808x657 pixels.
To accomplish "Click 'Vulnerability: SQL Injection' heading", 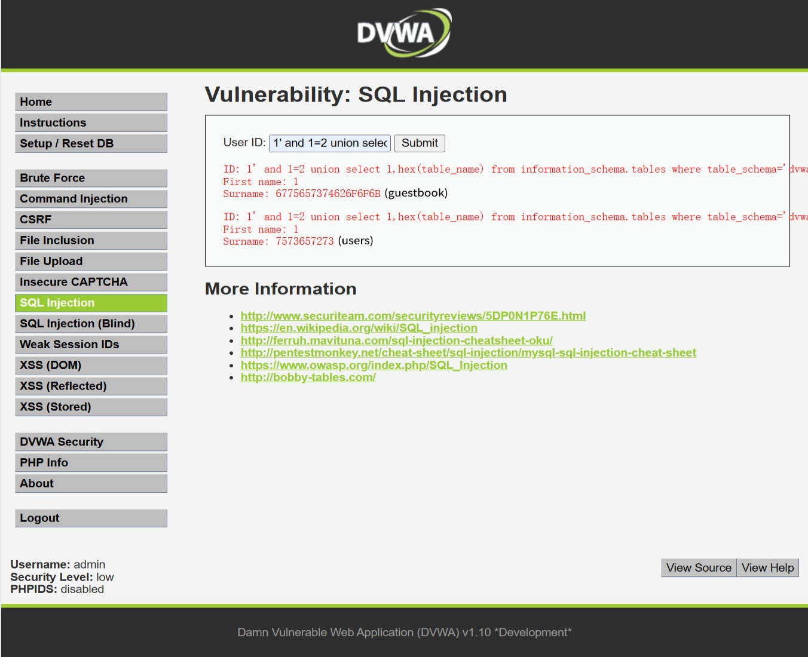I will tap(356, 94).
